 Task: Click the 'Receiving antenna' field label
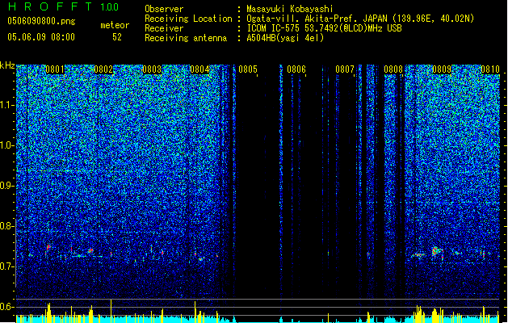point(186,38)
